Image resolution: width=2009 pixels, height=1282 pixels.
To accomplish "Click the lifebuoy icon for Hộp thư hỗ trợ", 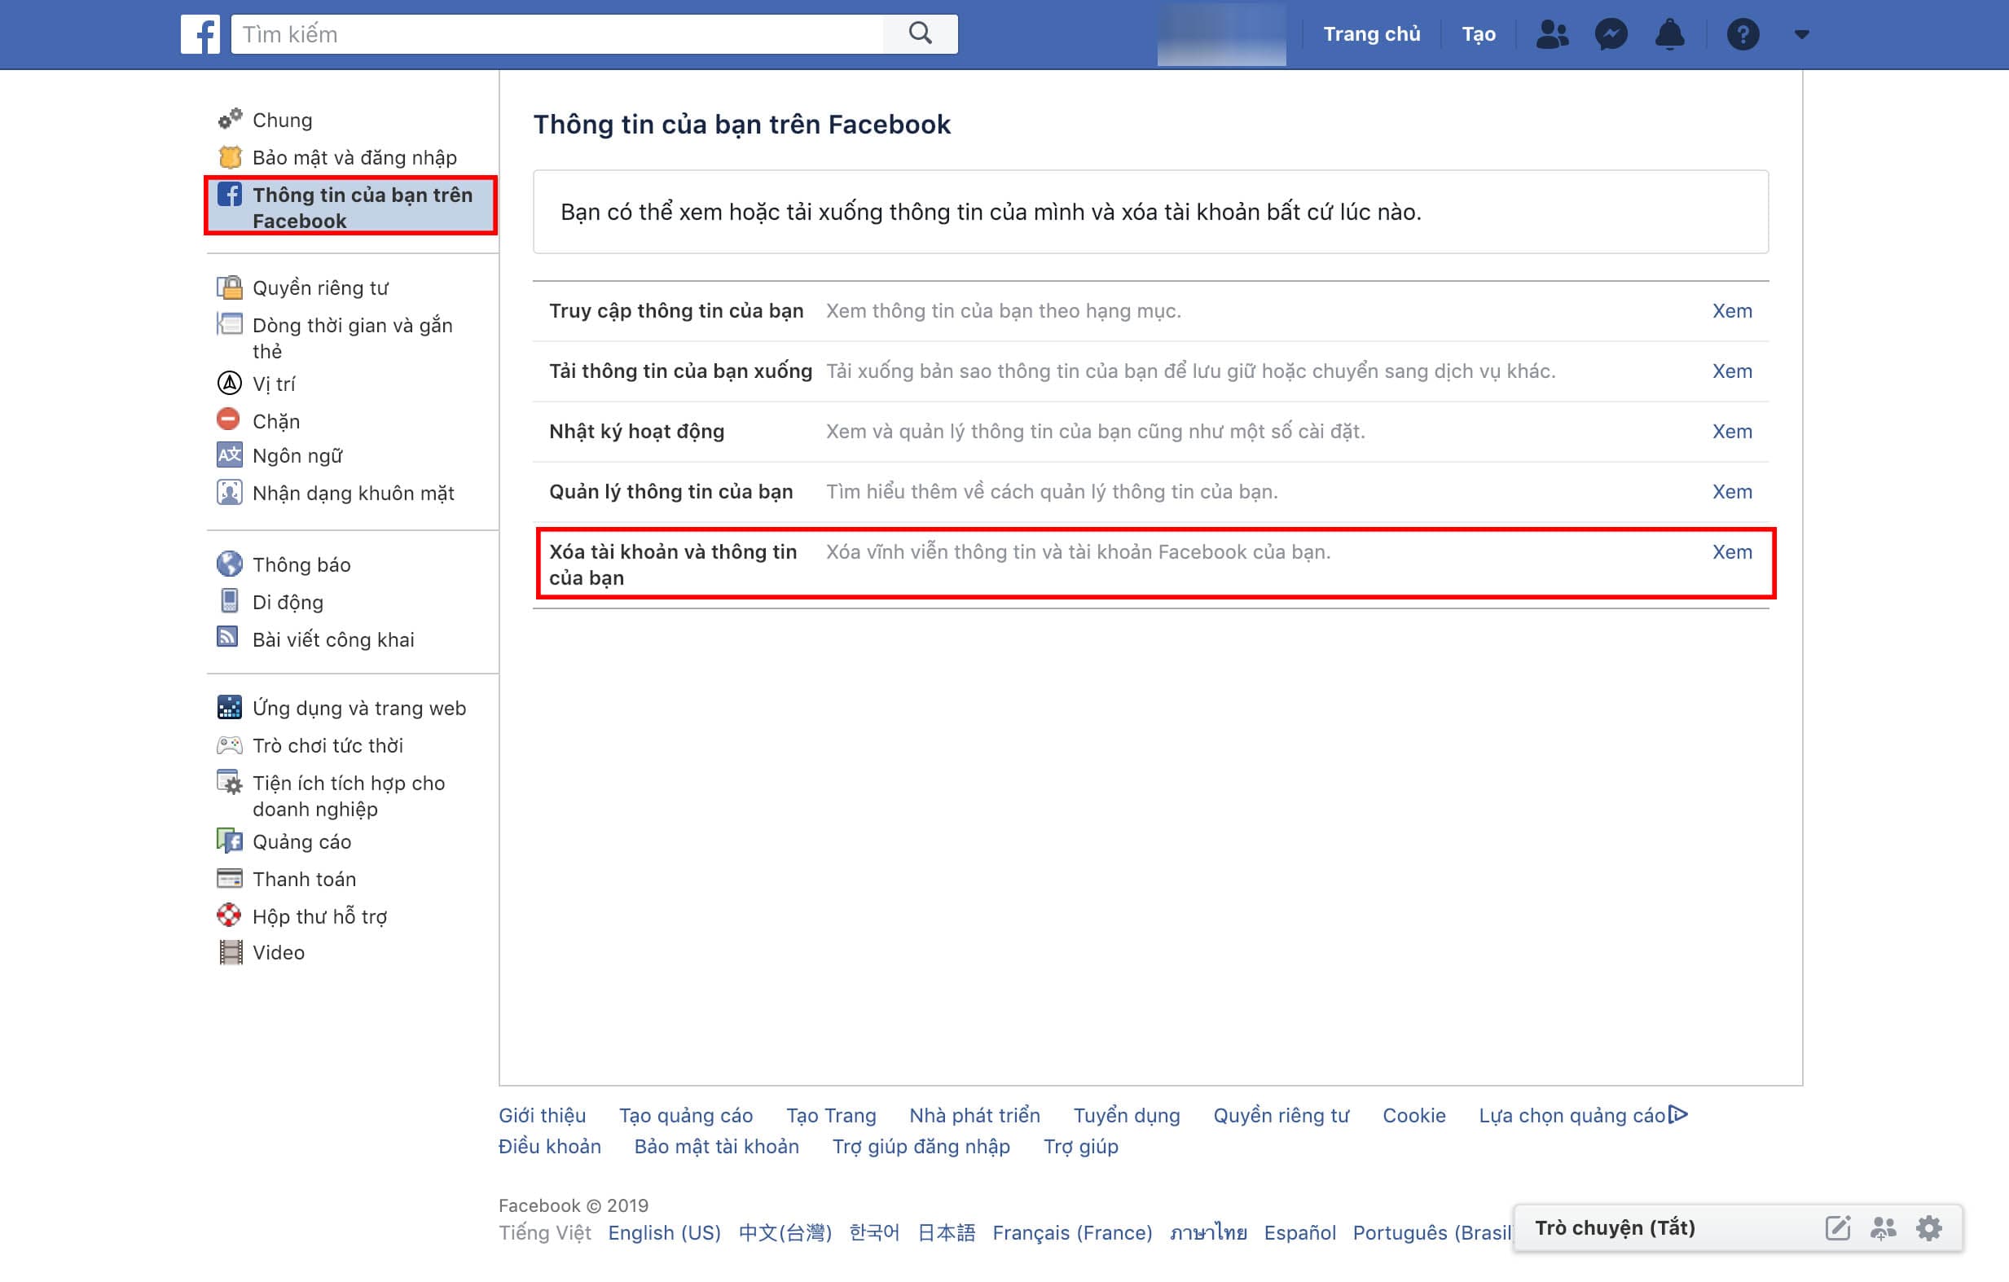I will tap(230, 915).
